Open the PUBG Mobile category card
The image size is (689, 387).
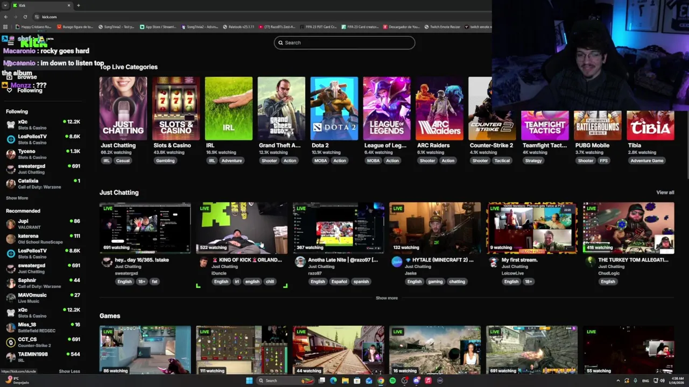click(597, 126)
